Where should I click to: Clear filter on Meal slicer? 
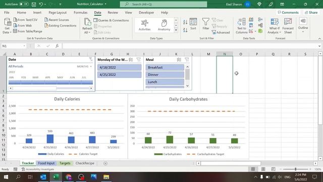(187, 60)
